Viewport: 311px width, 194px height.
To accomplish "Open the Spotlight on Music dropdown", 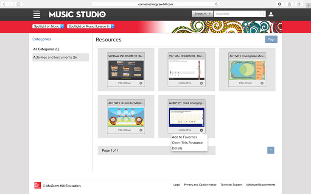I will coord(48,26).
